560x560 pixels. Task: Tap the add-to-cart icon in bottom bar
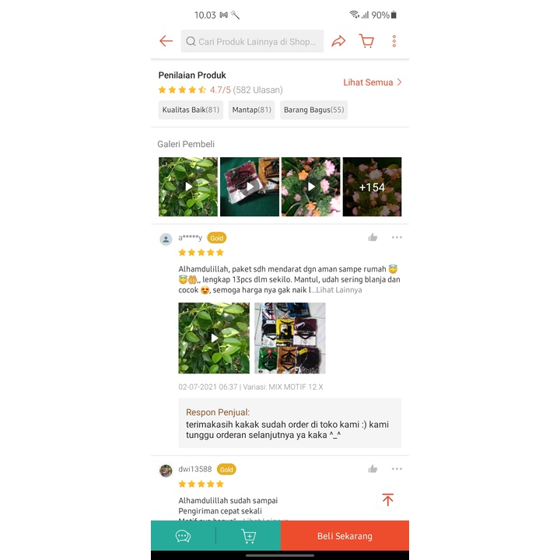[x=249, y=536]
